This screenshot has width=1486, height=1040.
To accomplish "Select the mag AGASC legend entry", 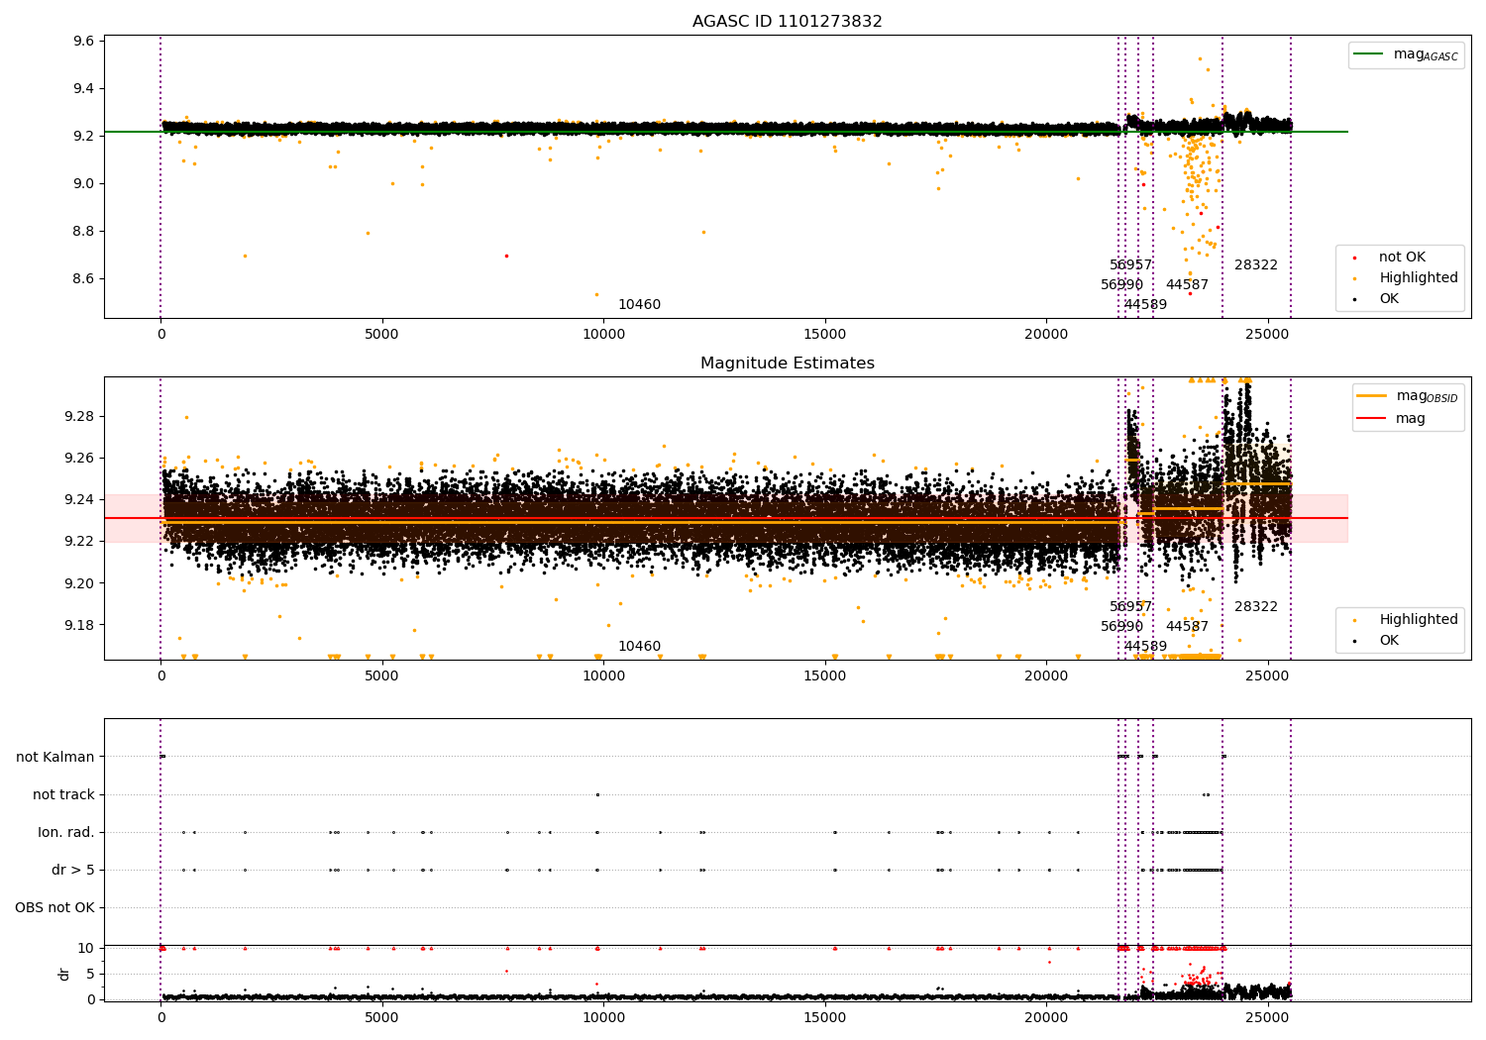I will 1406,54.
